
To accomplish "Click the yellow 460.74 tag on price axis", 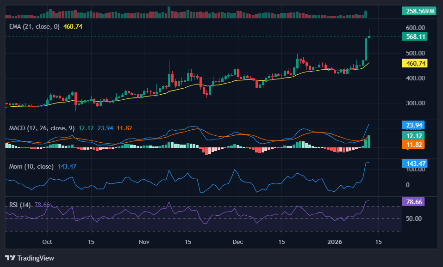I will [414, 63].
